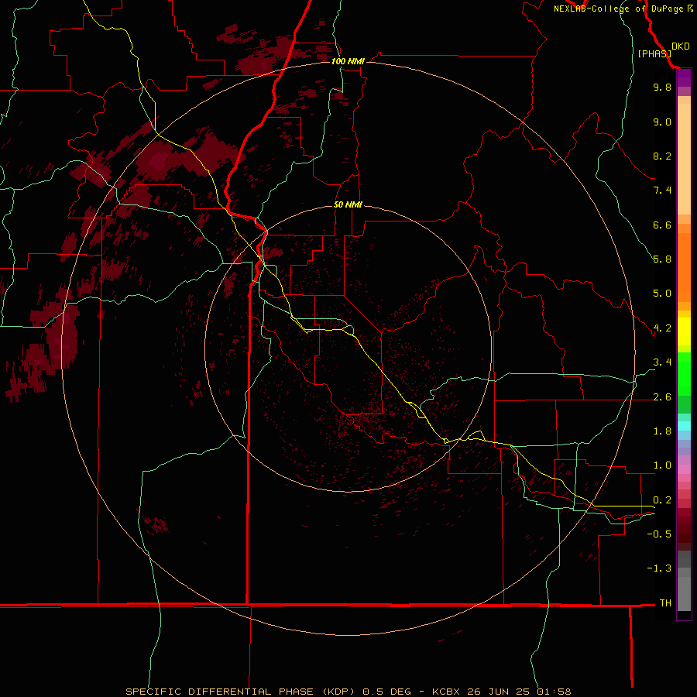
Task: Select the 4.2 scale value
Action: 662,328
